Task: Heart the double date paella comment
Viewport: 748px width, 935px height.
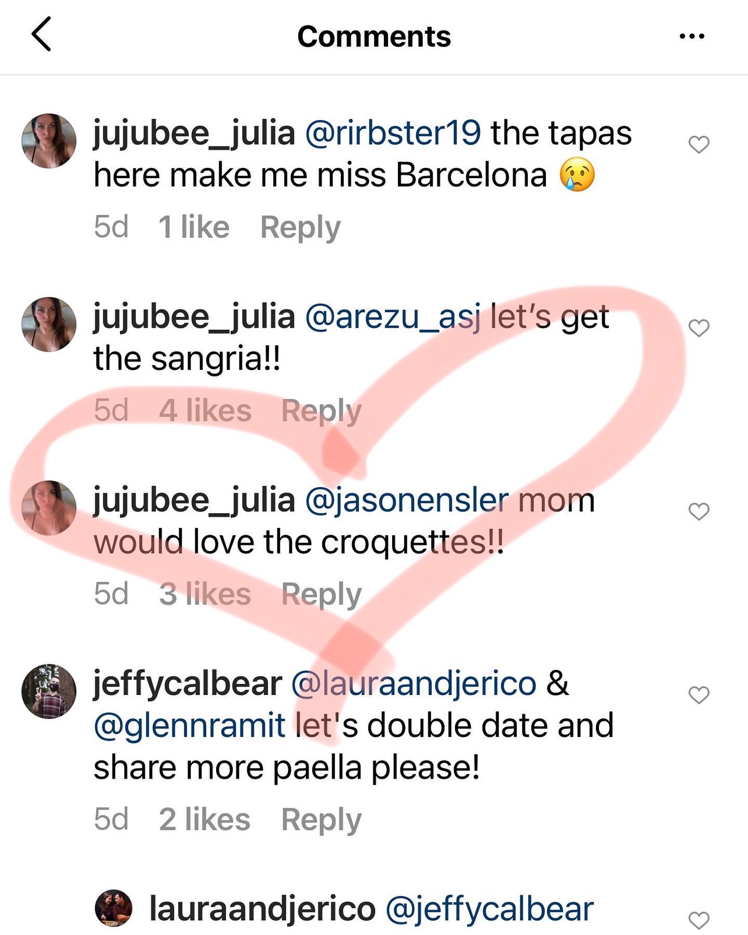Action: coord(699,695)
